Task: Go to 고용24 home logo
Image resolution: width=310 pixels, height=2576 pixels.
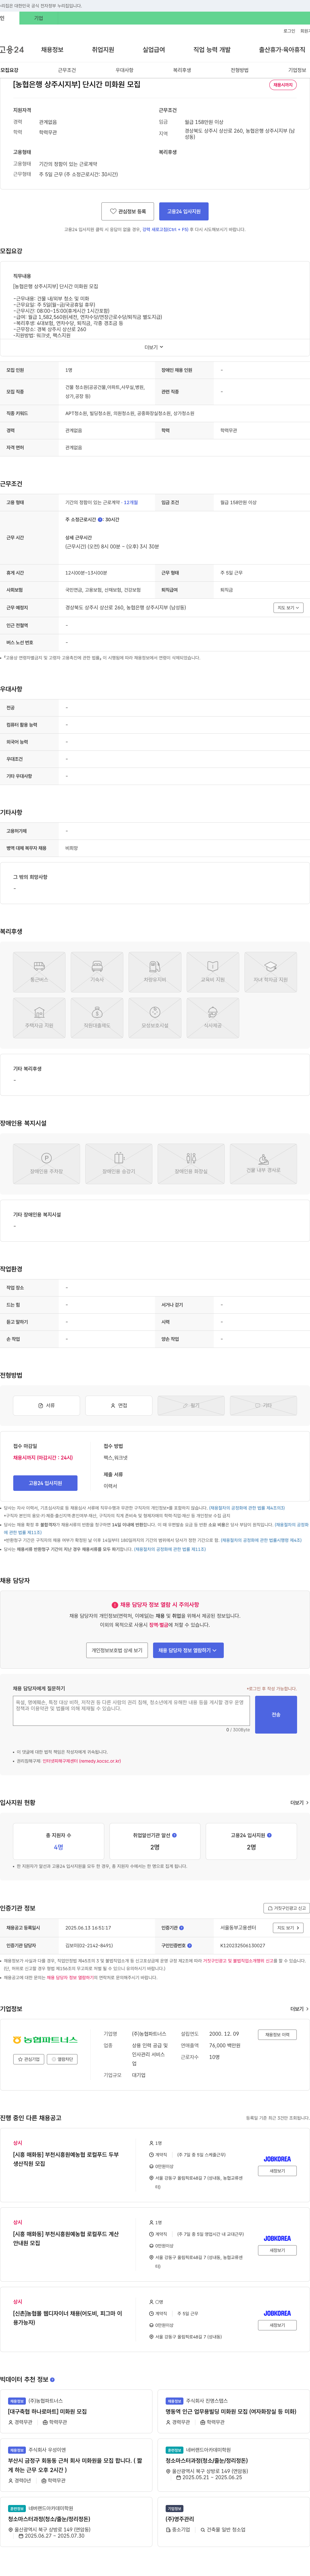Action: [12, 50]
